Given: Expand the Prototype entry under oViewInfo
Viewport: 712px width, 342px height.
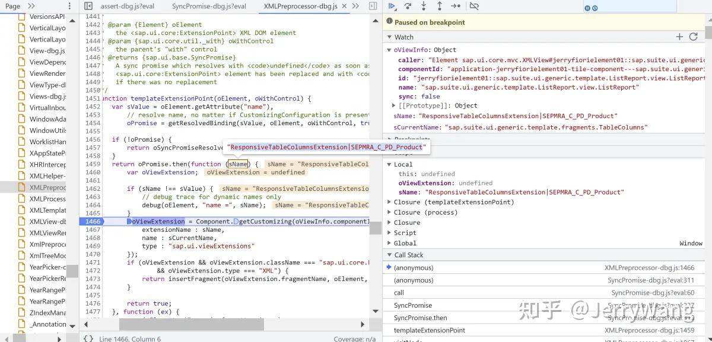Looking at the screenshot, I should point(393,106).
